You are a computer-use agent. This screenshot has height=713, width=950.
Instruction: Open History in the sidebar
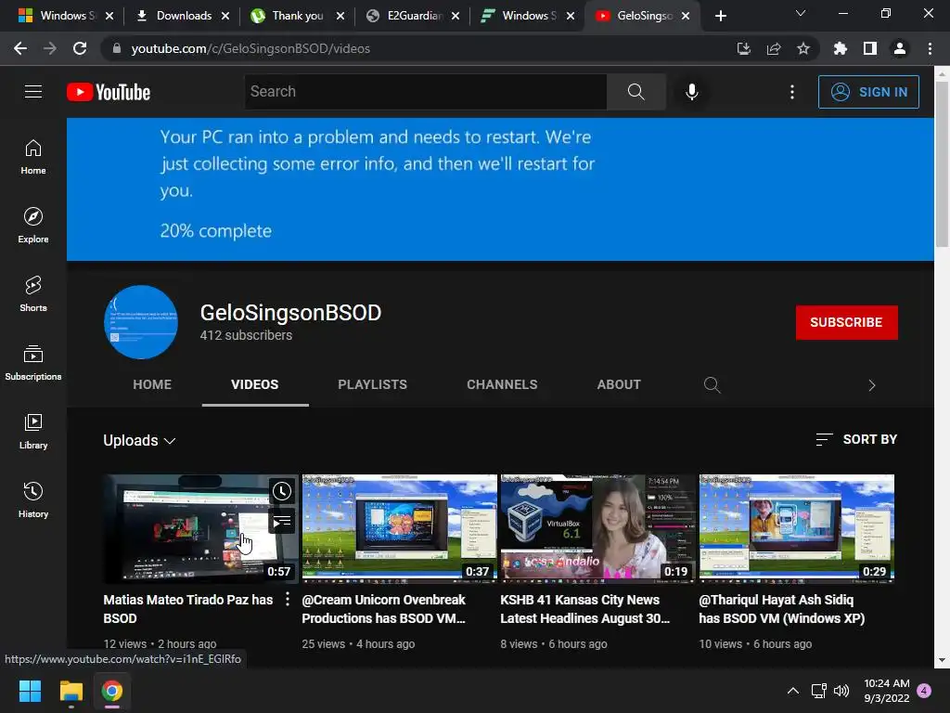coord(33,499)
